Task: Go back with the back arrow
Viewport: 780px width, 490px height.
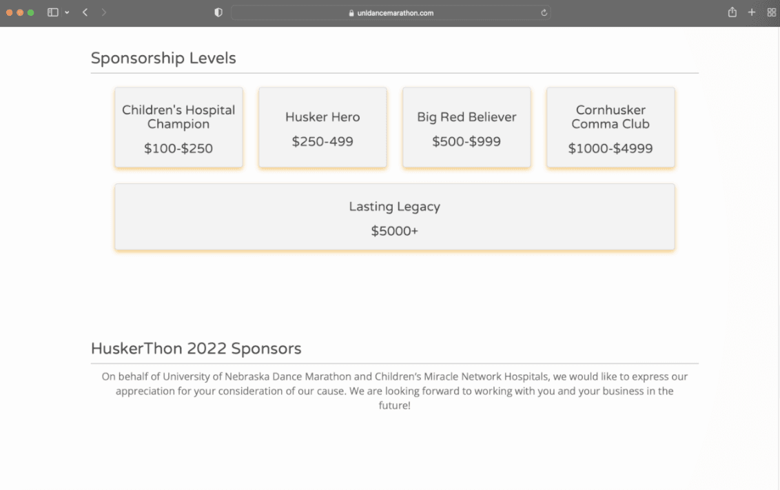Action: [x=85, y=12]
